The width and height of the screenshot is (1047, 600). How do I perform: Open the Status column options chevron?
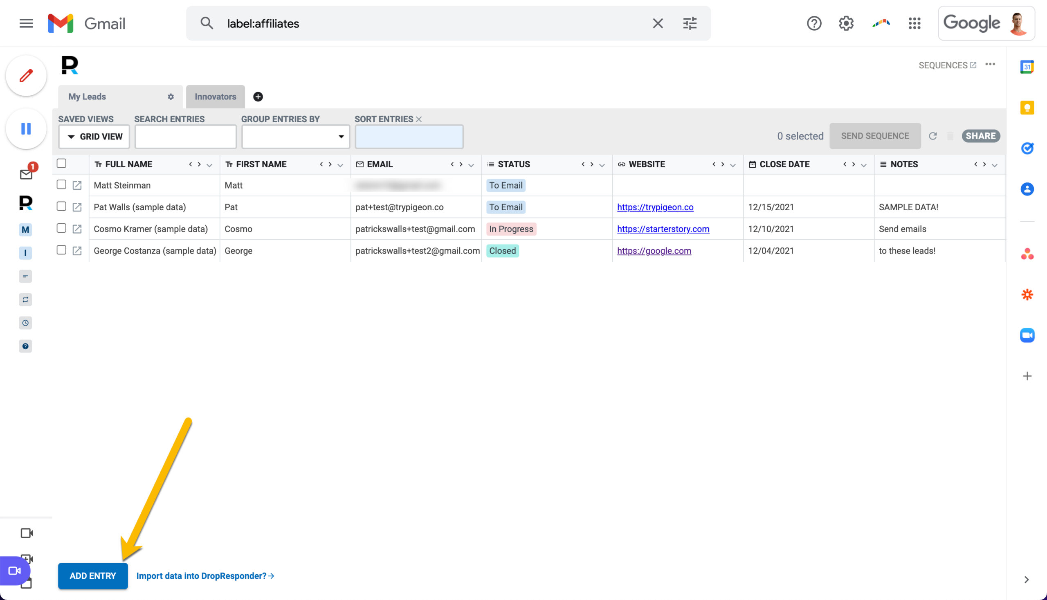602,165
